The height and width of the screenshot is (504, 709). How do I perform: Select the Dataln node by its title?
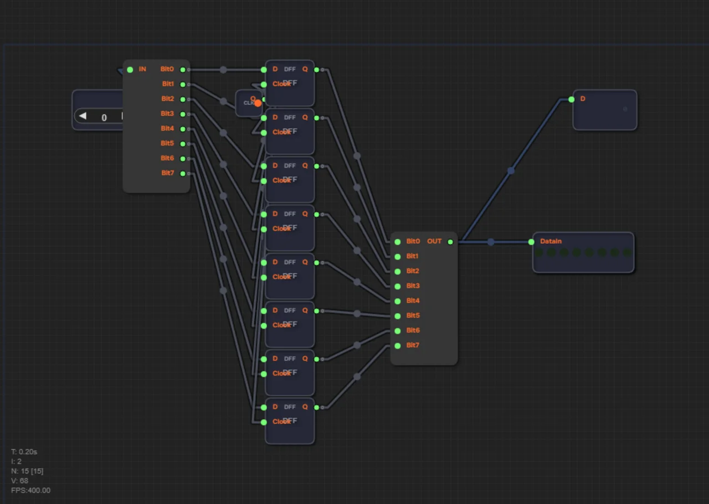pyautogui.click(x=551, y=241)
